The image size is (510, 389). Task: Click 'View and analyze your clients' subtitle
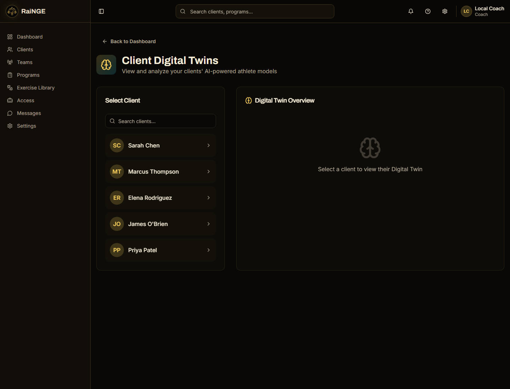pos(199,71)
